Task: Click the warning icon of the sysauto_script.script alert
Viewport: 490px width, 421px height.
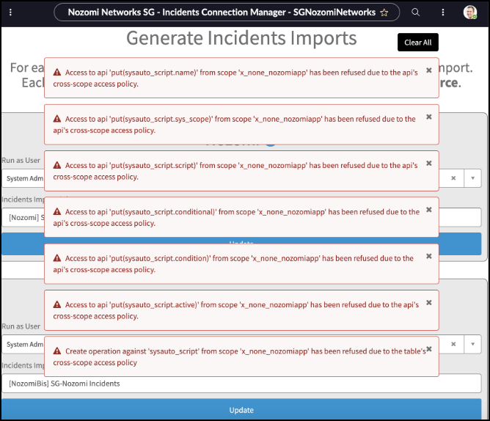Action: pyautogui.click(x=57, y=165)
